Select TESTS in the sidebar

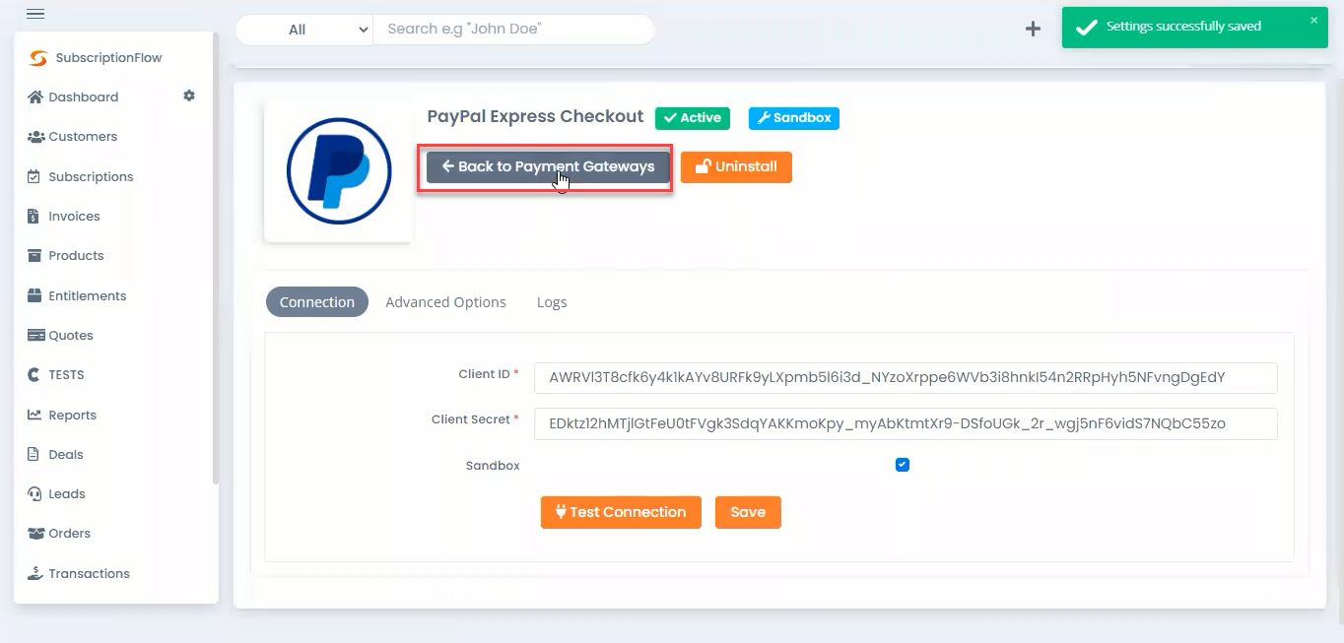point(67,375)
